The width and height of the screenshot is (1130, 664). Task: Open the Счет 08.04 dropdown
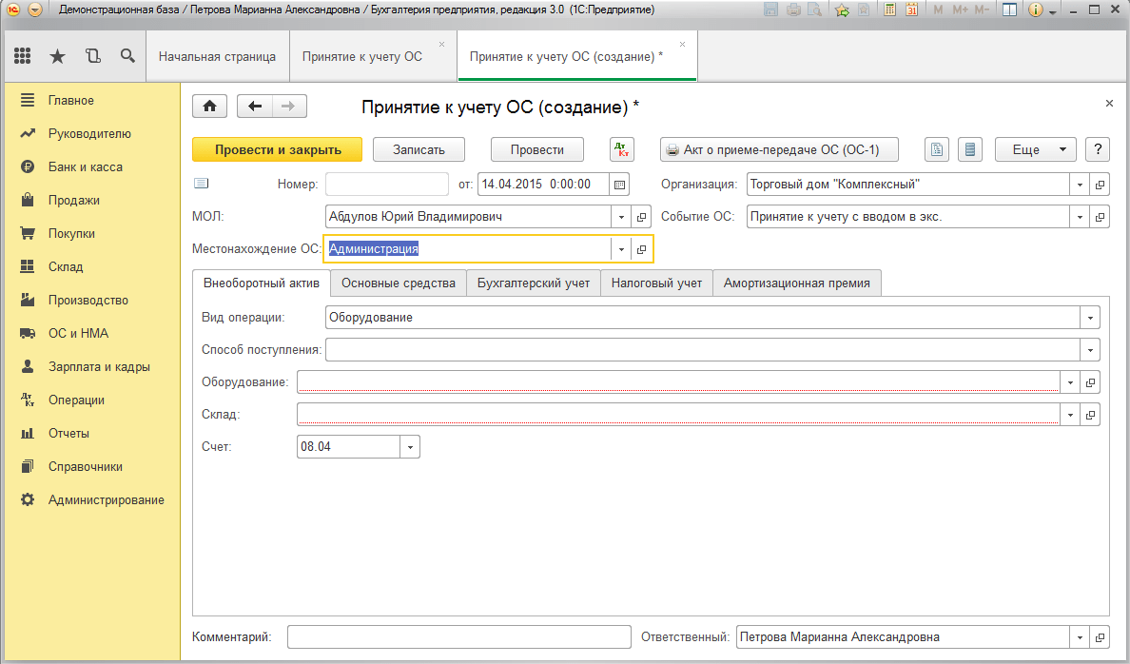click(x=410, y=446)
